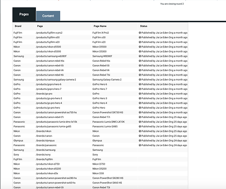Click the /products/nikon-d5500 page path
The image size is (226, 189).
click(48, 47)
